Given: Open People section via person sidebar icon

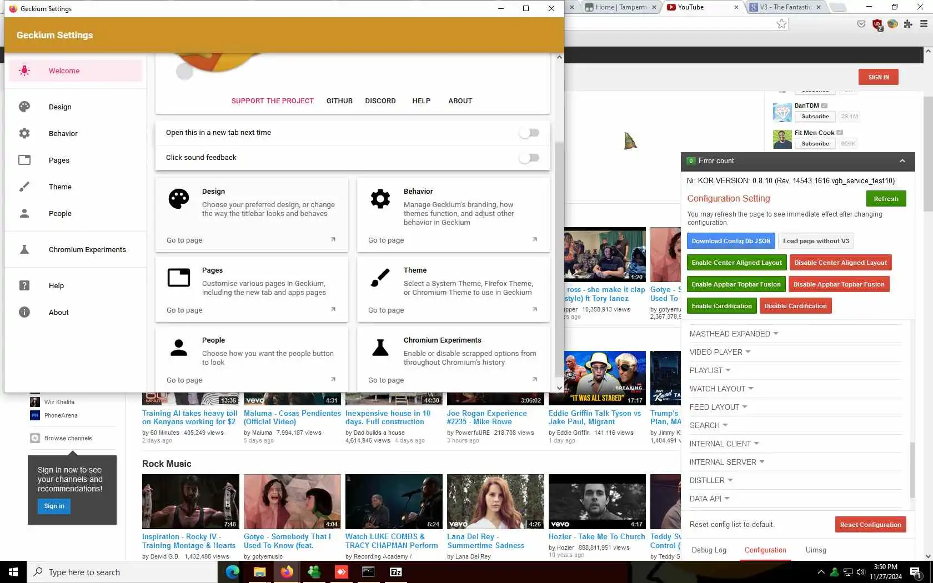Looking at the screenshot, I should tap(24, 213).
